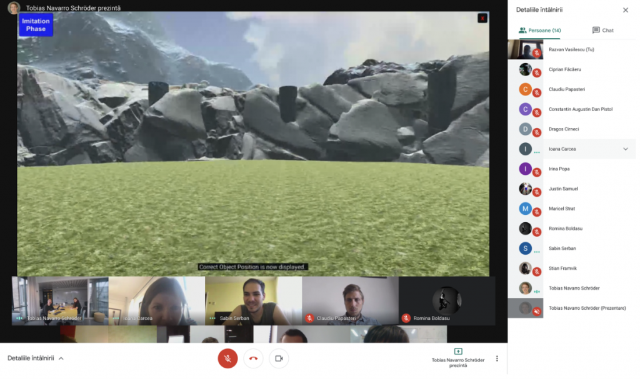Expand Ioana Carcea participant options
The image size is (640, 379).
click(x=625, y=149)
